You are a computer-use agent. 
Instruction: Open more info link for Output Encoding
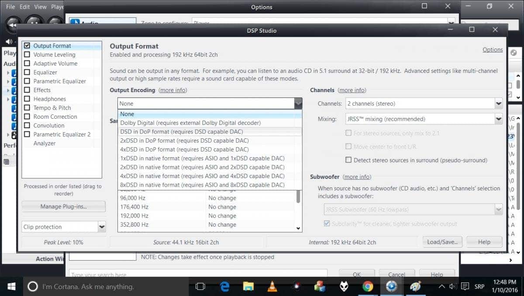click(172, 90)
